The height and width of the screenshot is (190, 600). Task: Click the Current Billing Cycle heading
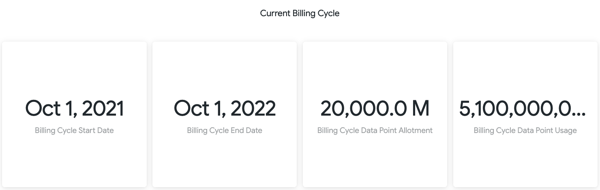pyautogui.click(x=300, y=13)
